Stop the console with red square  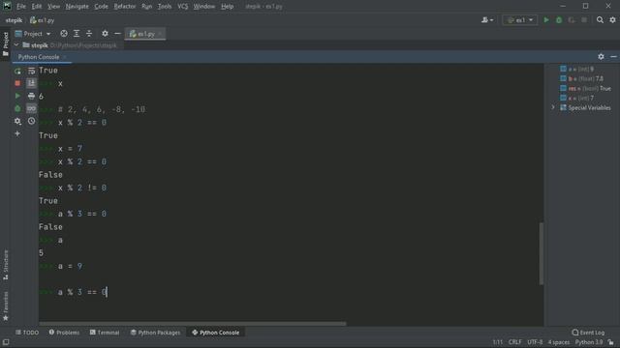pyautogui.click(x=17, y=83)
